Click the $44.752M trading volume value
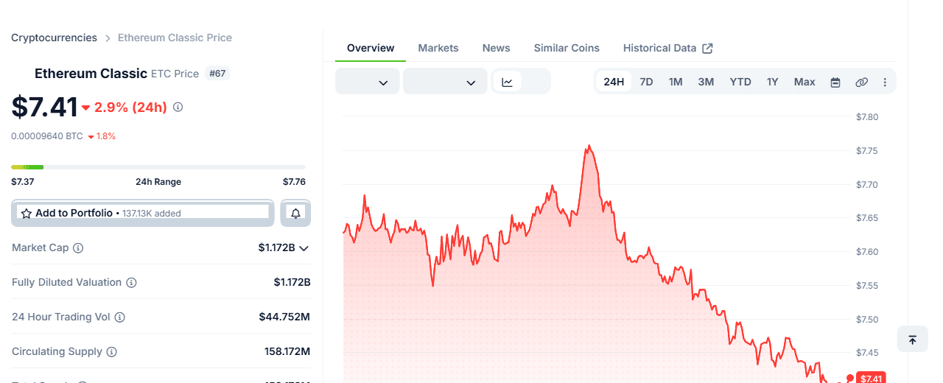Image resolution: width=943 pixels, height=383 pixels. pos(284,317)
